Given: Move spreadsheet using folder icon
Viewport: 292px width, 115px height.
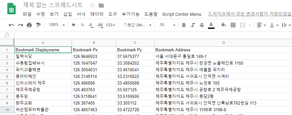Looking at the screenshot, I should tap(101, 5).
